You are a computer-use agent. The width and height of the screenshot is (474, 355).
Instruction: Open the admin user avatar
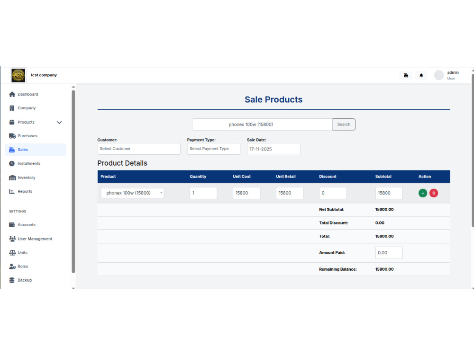pos(439,75)
